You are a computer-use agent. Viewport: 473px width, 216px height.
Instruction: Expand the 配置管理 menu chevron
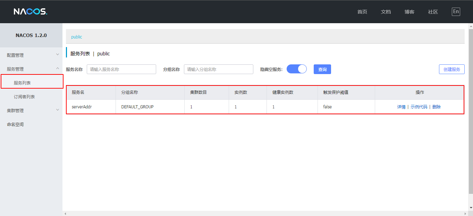click(x=58, y=55)
